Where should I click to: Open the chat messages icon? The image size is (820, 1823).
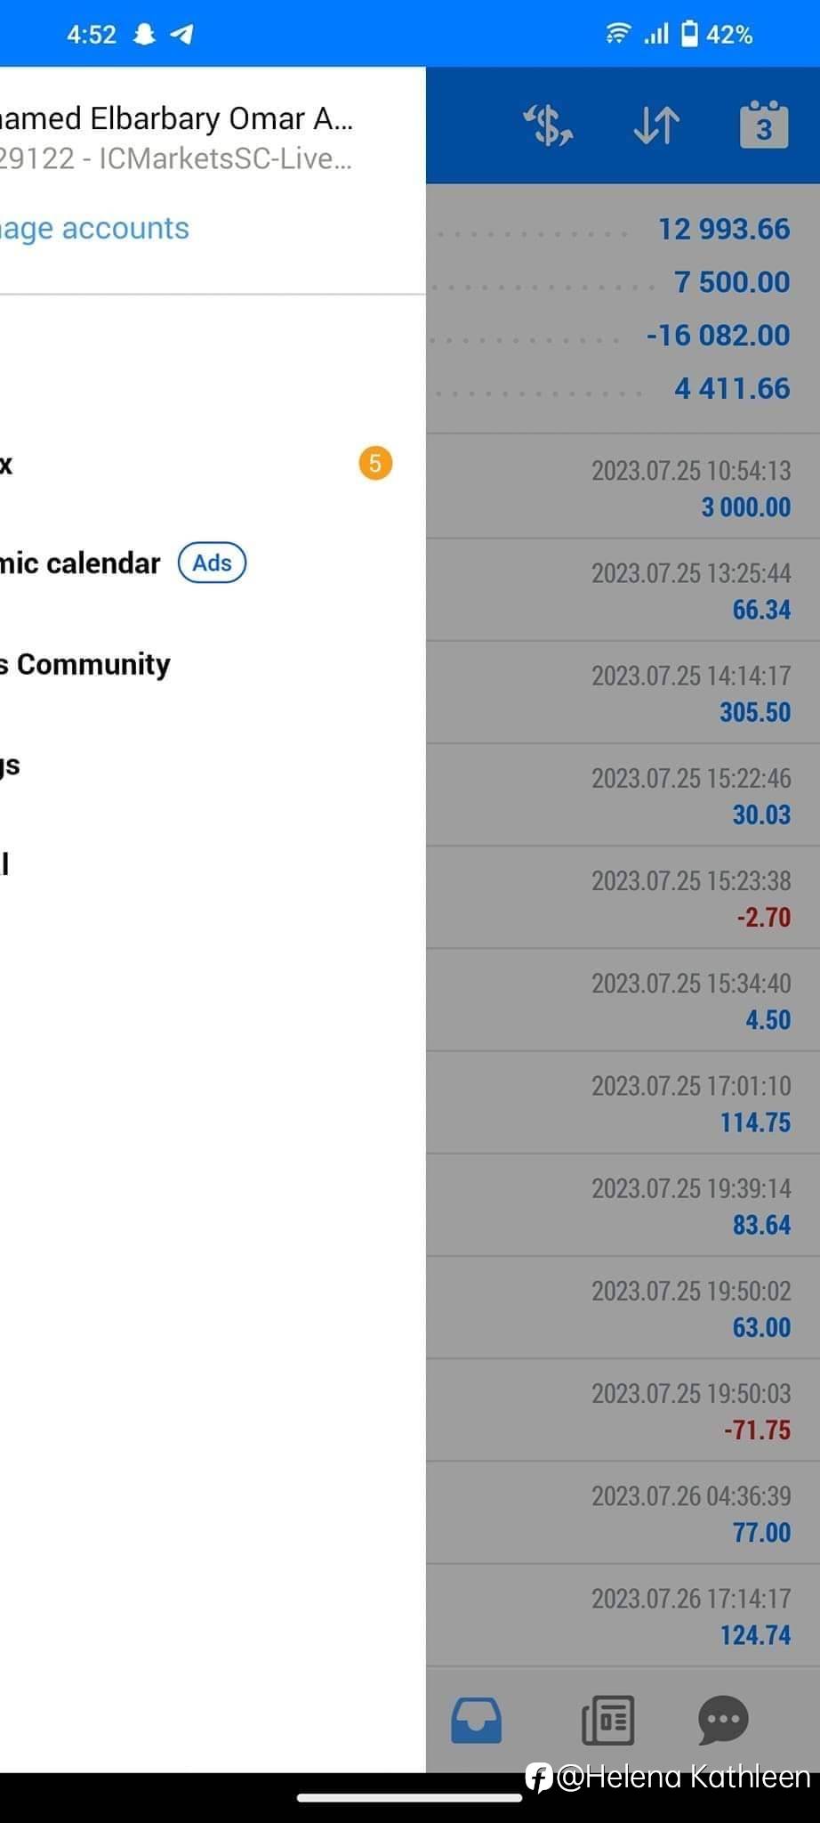pos(722,1719)
